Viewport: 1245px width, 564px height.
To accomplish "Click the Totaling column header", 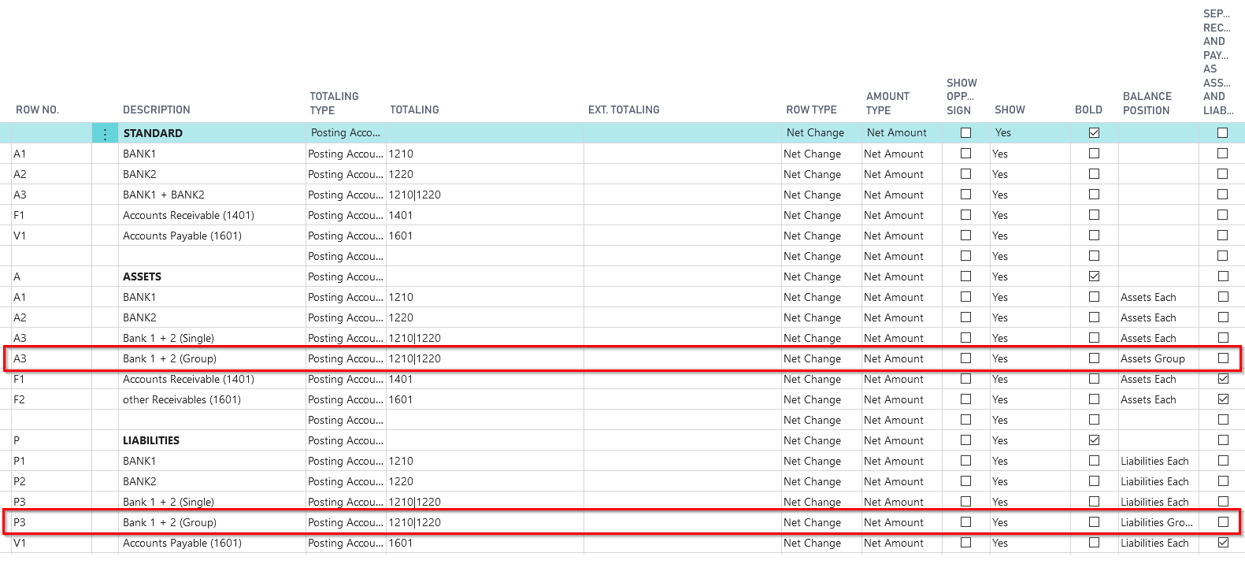I will [x=414, y=110].
